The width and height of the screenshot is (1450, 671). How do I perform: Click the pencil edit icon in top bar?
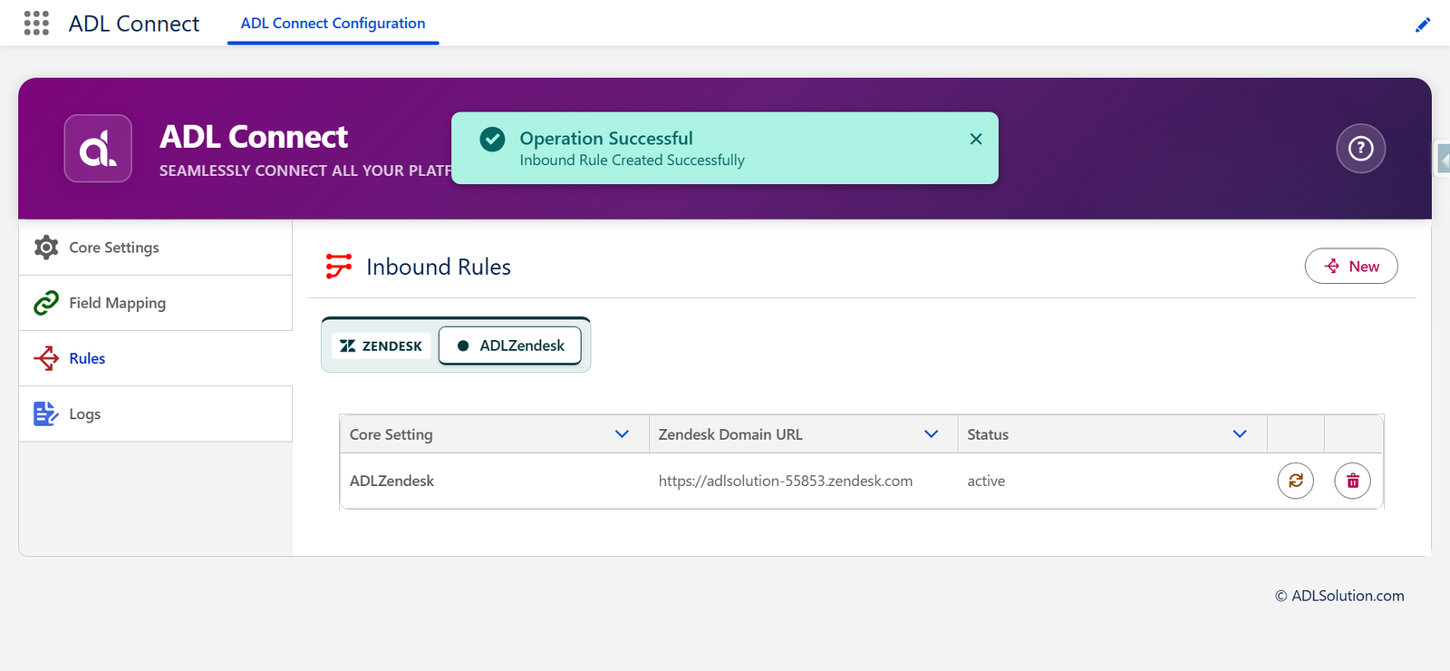click(1423, 24)
